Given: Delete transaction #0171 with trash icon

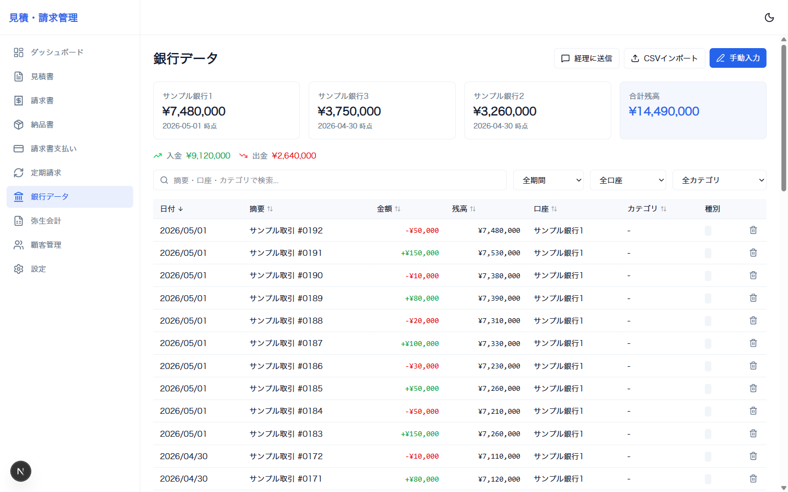Looking at the screenshot, I should click(x=753, y=479).
